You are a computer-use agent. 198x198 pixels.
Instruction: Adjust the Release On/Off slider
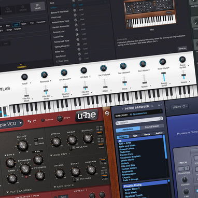(x=164, y=77)
